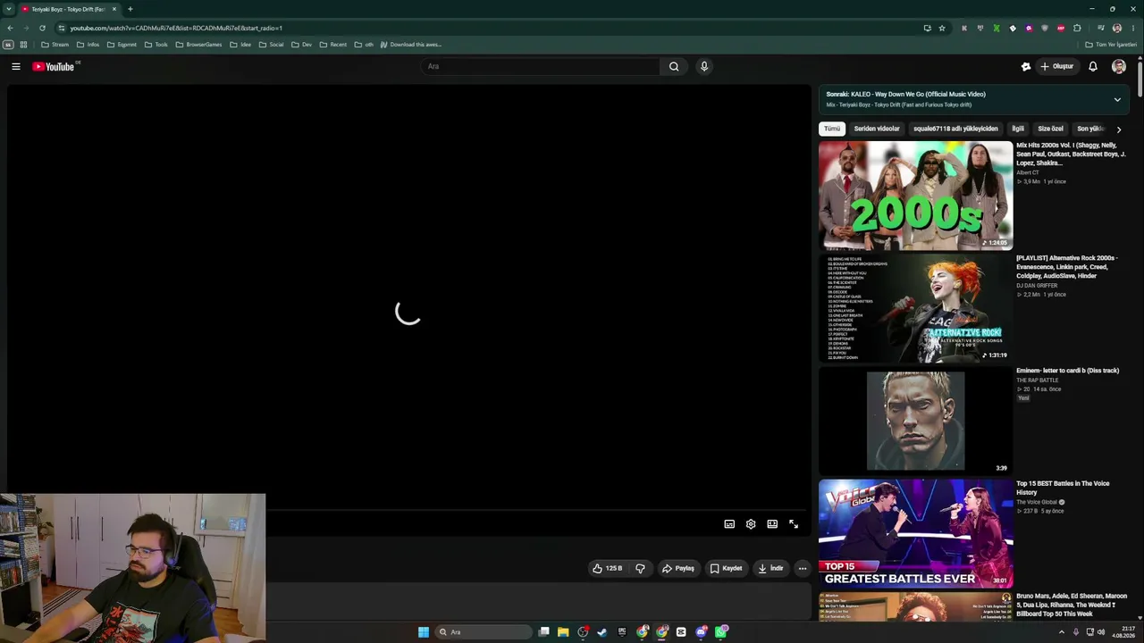1144x643 pixels.
Task: Go to the YouTube home logo
Action: point(54,66)
